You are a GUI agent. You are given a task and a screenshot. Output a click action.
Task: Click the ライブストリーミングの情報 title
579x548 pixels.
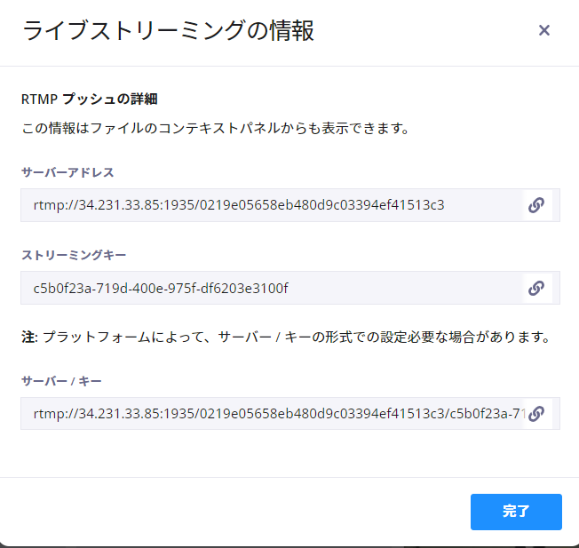pos(169,30)
